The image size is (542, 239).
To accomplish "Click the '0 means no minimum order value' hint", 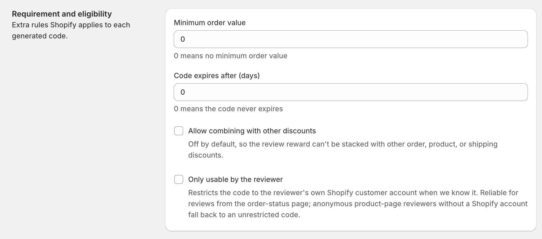I will [x=231, y=56].
